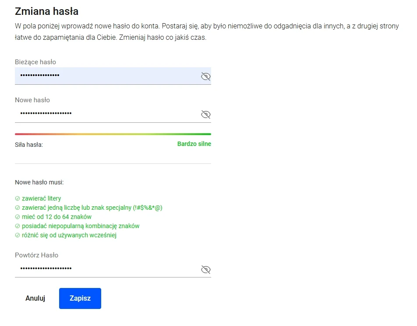Click the 'Powtórz Hasło' field label
The width and height of the screenshot is (417, 326).
pyautogui.click(x=36, y=255)
